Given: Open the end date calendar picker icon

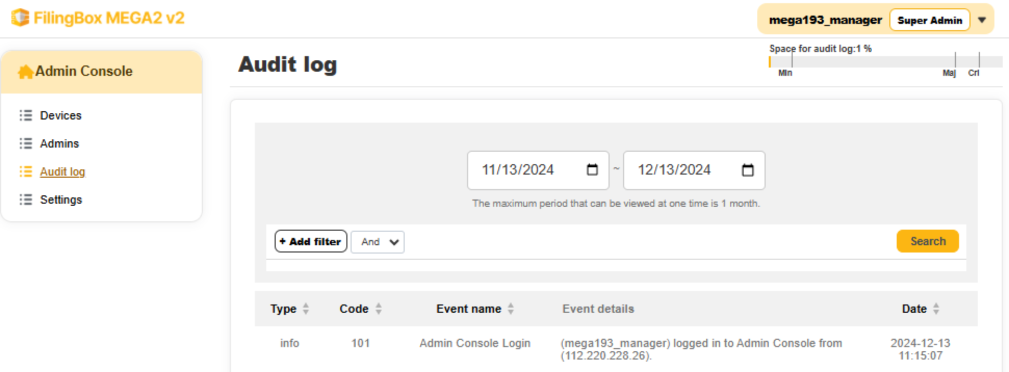Looking at the screenshot, I should click(x=747, y=170).
